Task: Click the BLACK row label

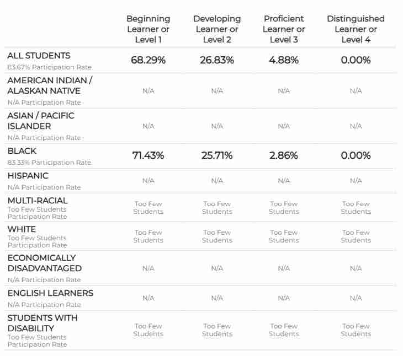Action: pos(22,151)
